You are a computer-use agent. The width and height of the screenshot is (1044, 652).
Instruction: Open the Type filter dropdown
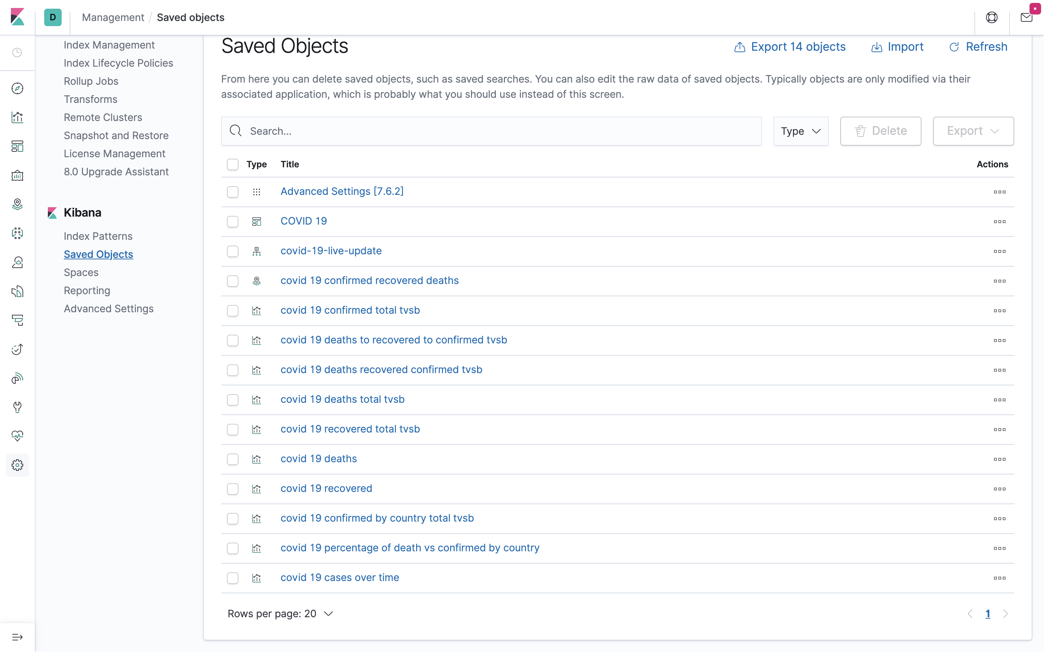coord(801,131)
